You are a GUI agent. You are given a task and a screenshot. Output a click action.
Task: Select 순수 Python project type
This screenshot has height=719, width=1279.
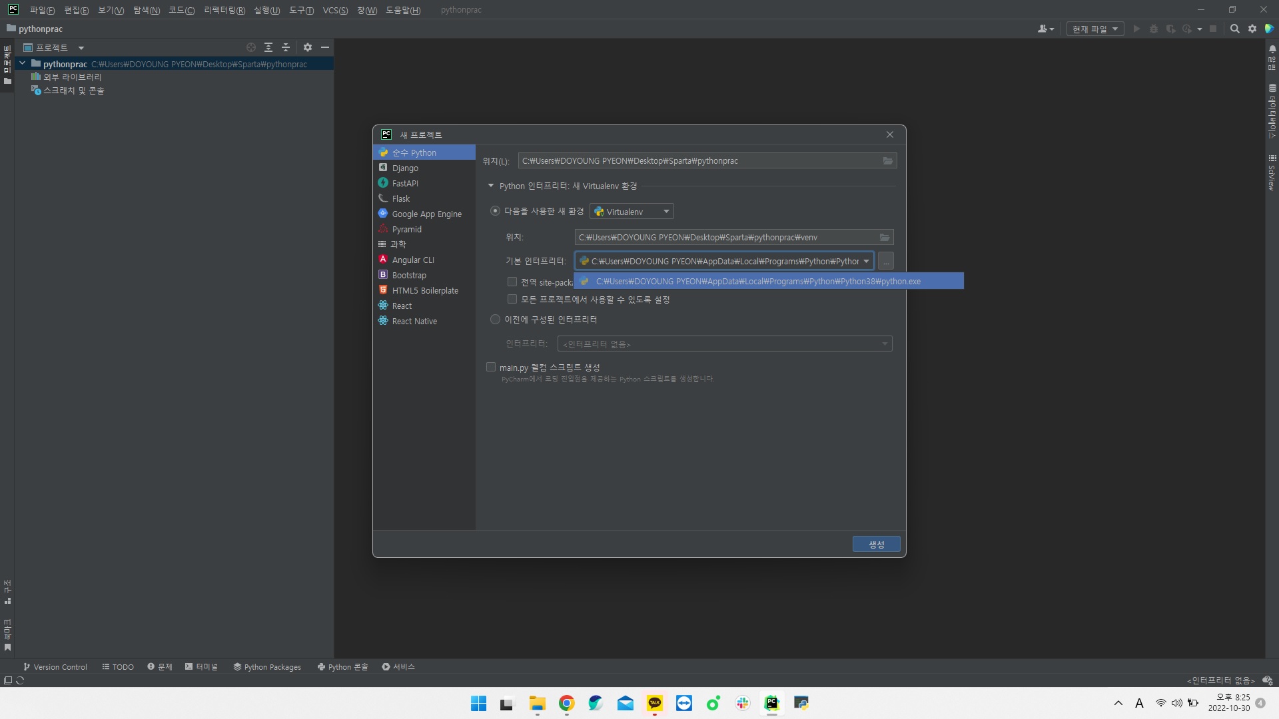click(x=424, y=152)
